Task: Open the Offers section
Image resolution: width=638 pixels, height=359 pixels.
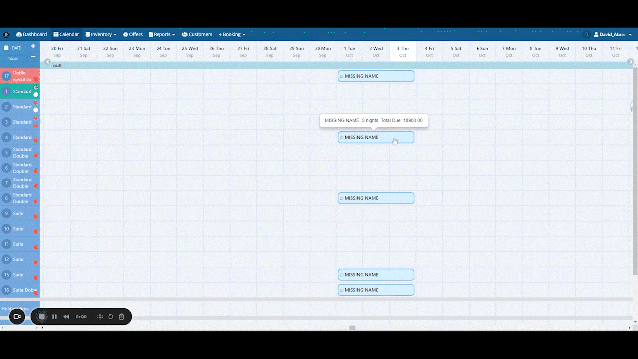Action: [x=133, y=34]
